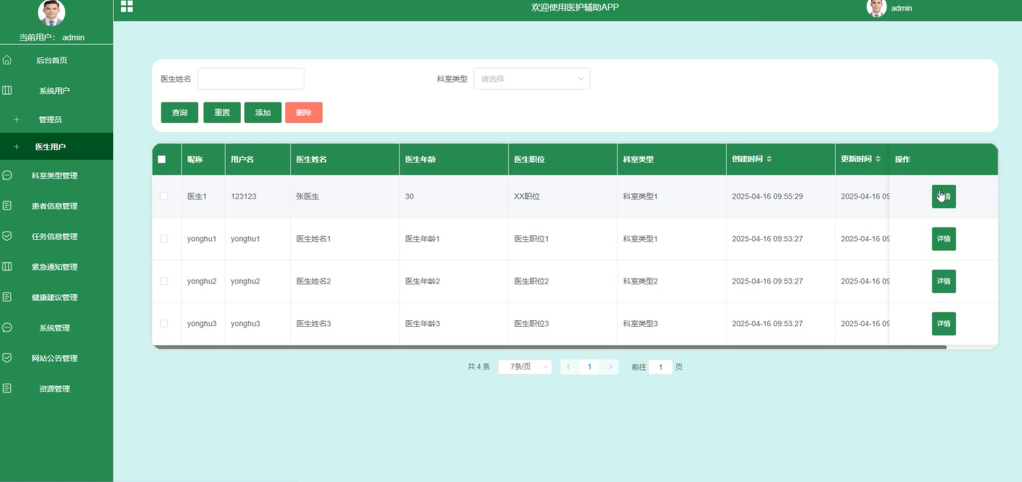Click previous page arrow in pagination
Viewport: 1022px width, 482px height.
(569, 367)
